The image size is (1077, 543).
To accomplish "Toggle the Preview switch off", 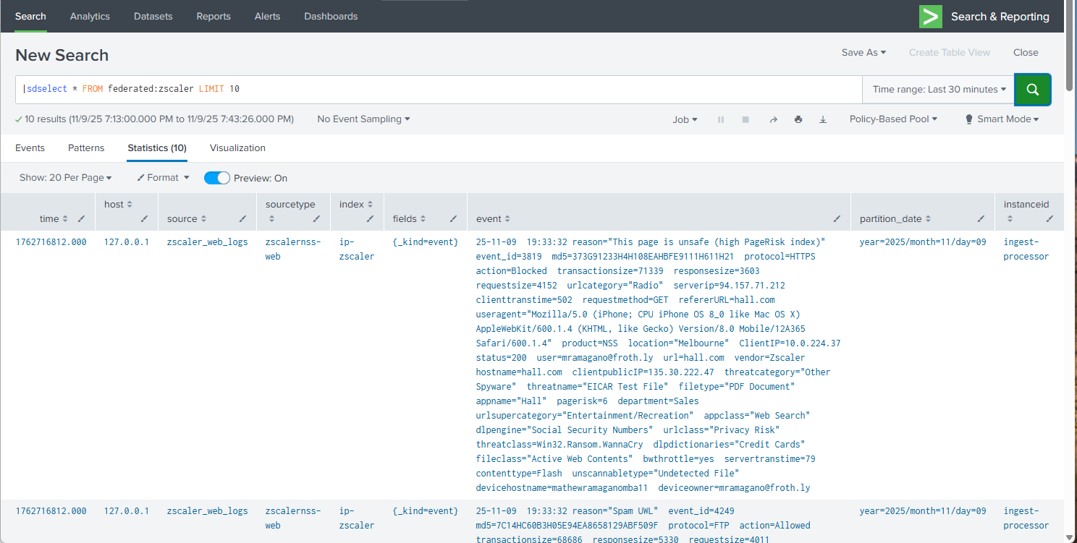I will click(217, 178).
